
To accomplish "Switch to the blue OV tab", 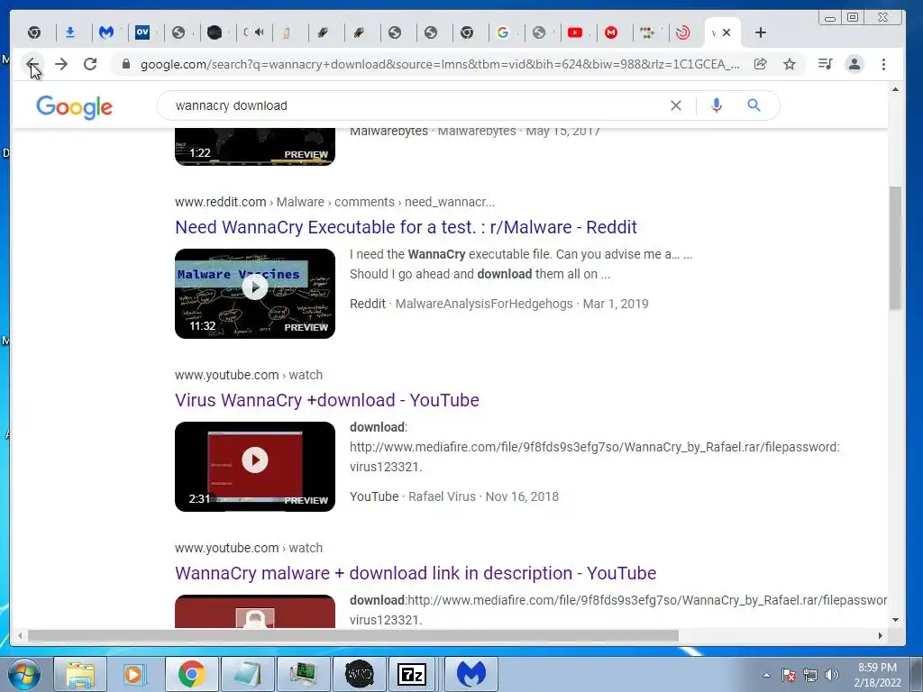I will pos(142,32).
